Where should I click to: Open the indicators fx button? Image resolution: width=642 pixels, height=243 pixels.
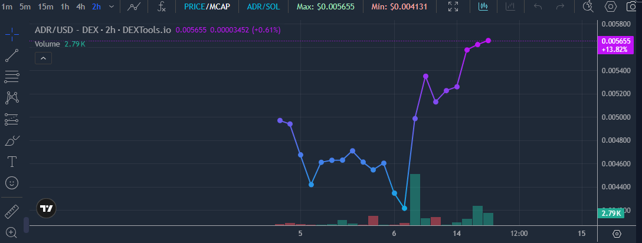(x=162, y=6)
